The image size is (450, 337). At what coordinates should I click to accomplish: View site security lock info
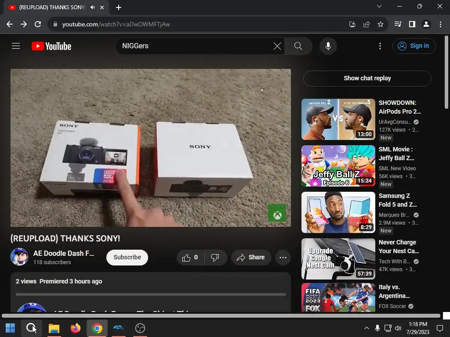55,25
